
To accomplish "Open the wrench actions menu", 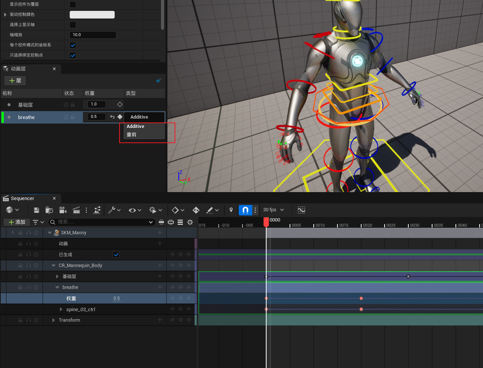I will [114, 210].
